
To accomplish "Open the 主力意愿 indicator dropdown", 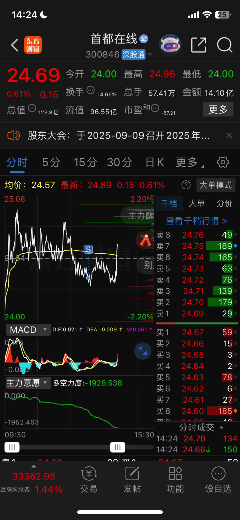I will coord(28,383).
